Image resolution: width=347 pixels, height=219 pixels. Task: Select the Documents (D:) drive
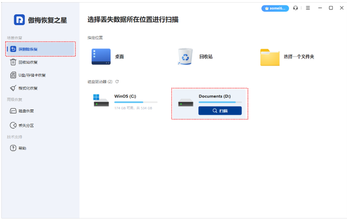[210, 104]
